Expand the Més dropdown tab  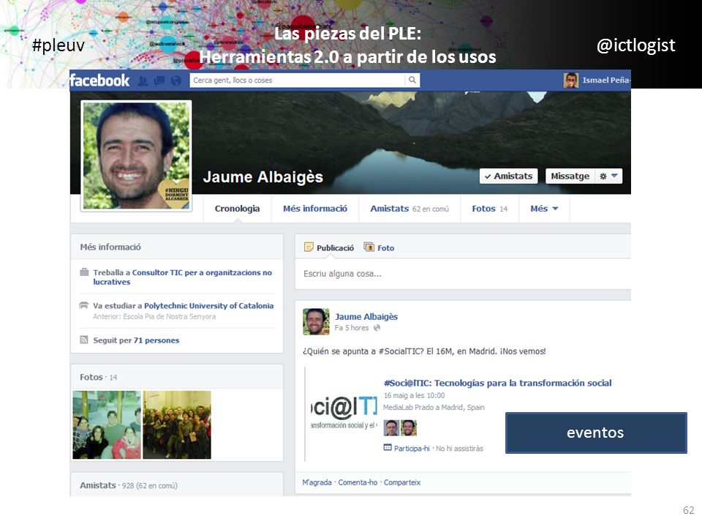(x=544, y=209)
